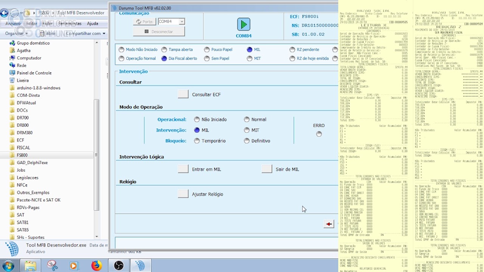Toggle Modo Não Iniciado status indicator

(121, 49)
